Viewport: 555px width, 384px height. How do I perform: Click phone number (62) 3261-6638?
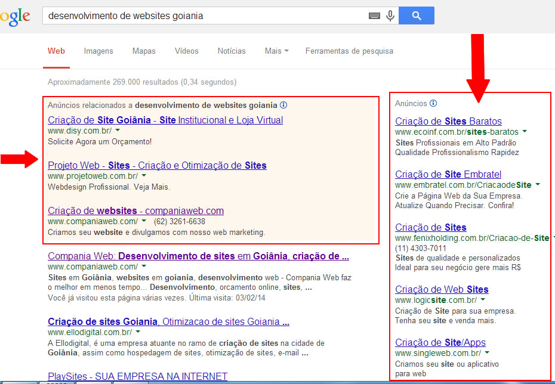180,222
